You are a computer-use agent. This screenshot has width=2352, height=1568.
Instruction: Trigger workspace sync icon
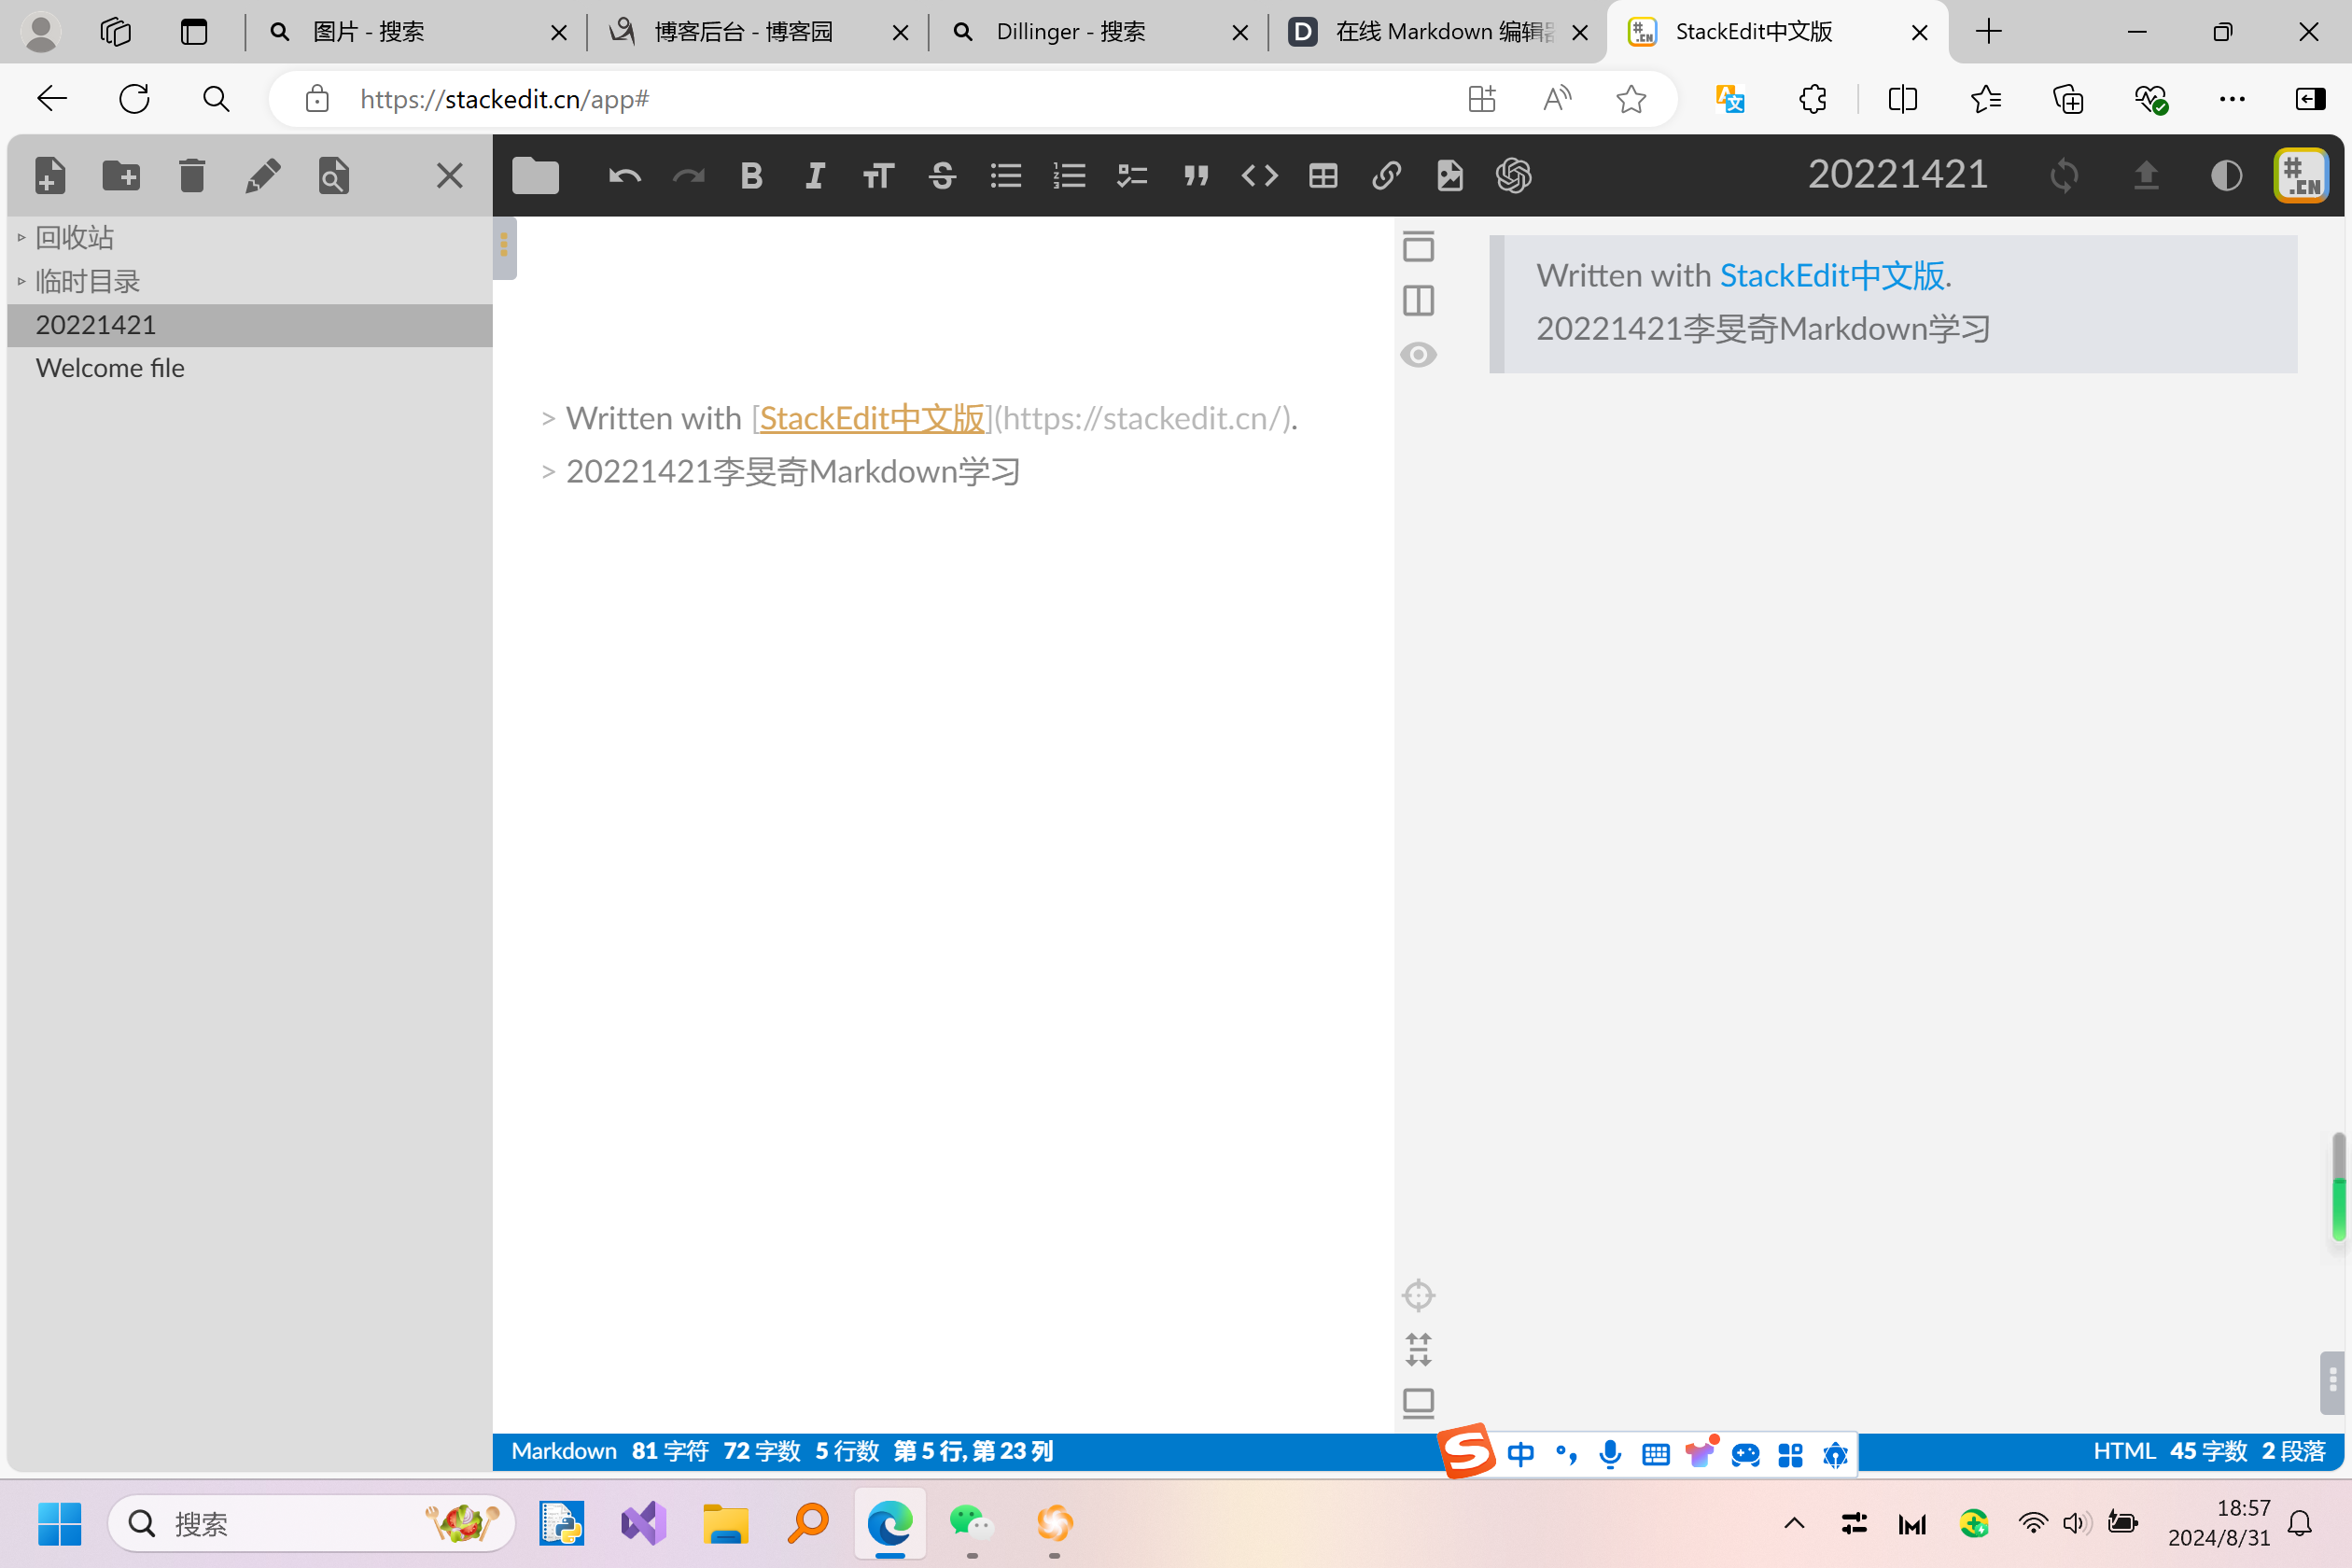[2064, 176]
